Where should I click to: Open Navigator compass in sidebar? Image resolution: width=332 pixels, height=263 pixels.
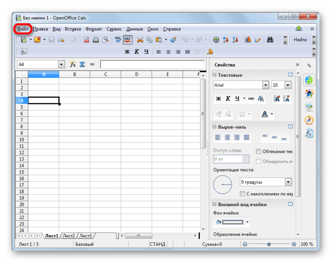pyautogui.click(x=309, y=120)
